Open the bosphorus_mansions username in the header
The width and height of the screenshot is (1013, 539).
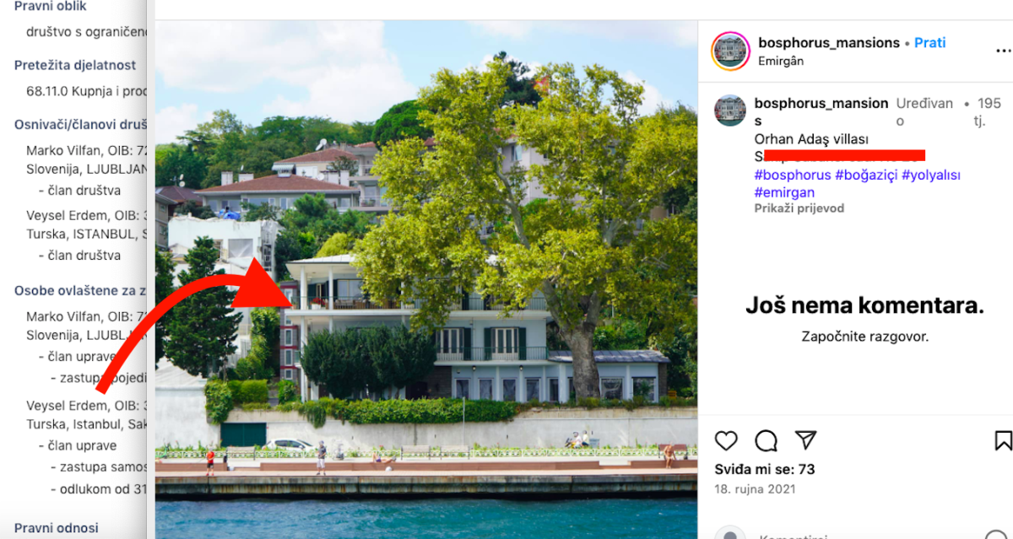[829, 42]
